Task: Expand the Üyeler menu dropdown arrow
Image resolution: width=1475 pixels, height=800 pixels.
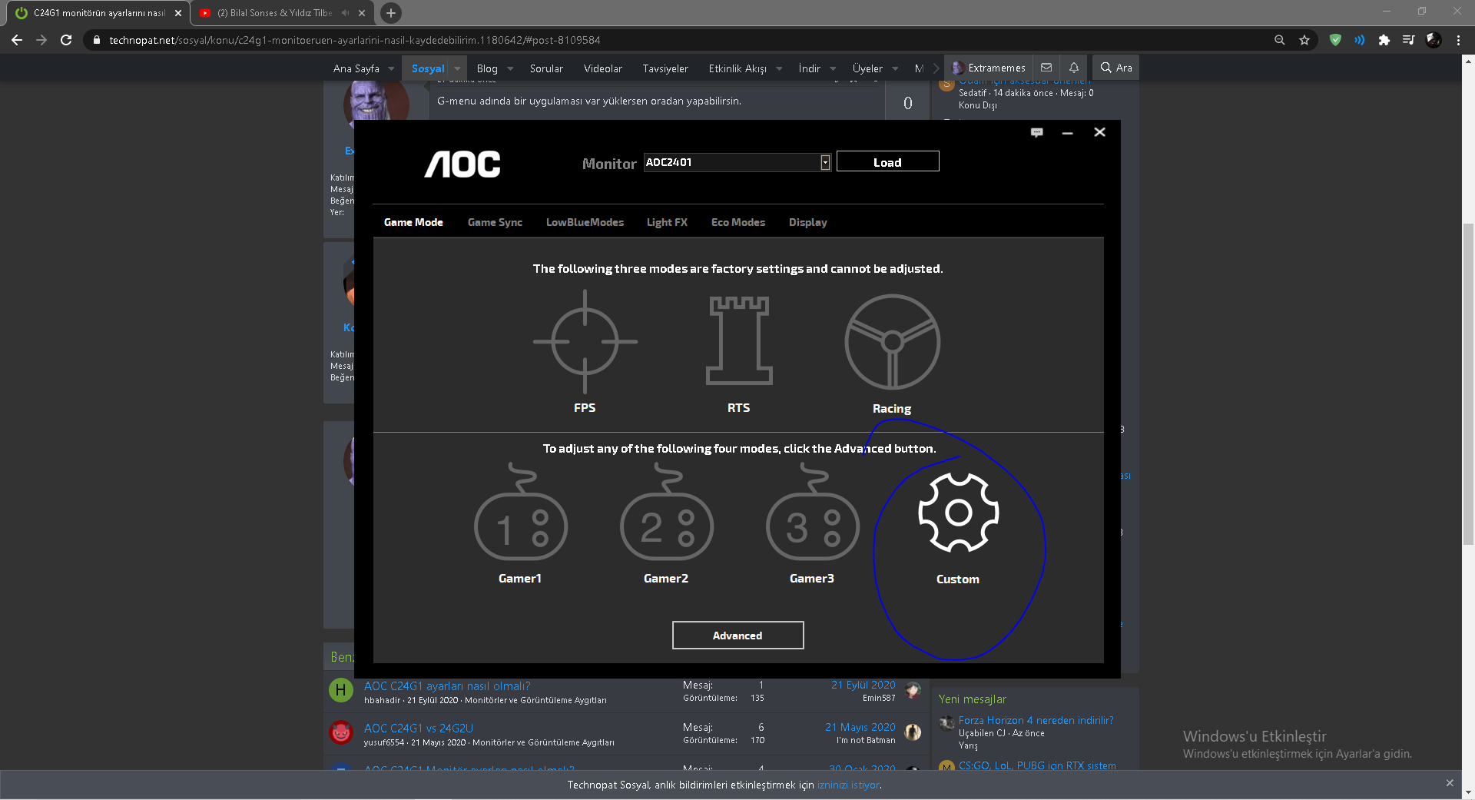Action: [x=895, y=68]
